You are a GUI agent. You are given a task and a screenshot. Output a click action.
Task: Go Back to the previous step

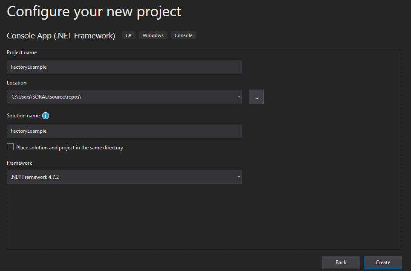pyautogui.click(x=341, y=262)
